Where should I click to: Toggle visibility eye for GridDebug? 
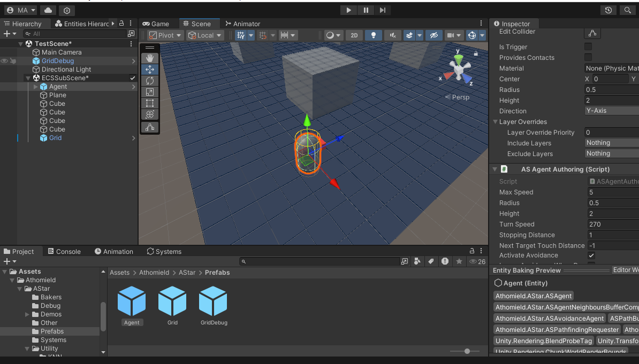pyautogui.click(x=5, y=61)
